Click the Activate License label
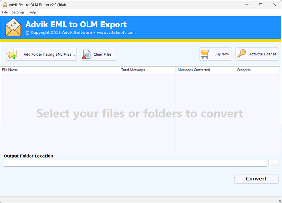 pos(263,54)
